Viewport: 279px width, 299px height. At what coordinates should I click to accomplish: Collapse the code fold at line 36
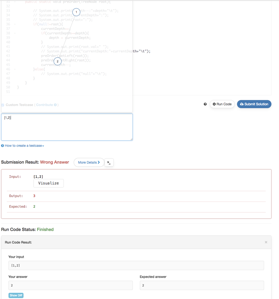point(15,24)
